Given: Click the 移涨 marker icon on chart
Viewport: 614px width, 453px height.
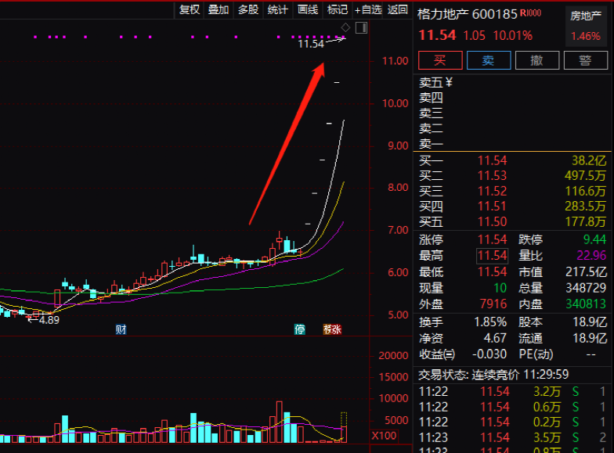Looking at the screenshot, I should [332, 329].
